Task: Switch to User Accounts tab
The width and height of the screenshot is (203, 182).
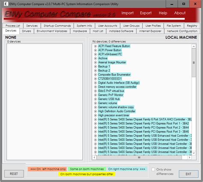Action: point(107,26)
